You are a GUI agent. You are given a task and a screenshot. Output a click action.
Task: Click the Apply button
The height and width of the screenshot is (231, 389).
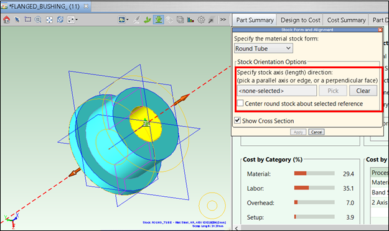298,132
